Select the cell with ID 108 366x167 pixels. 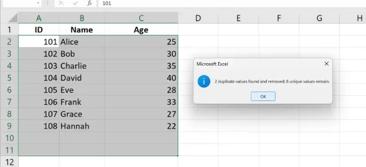pos(39,126)
